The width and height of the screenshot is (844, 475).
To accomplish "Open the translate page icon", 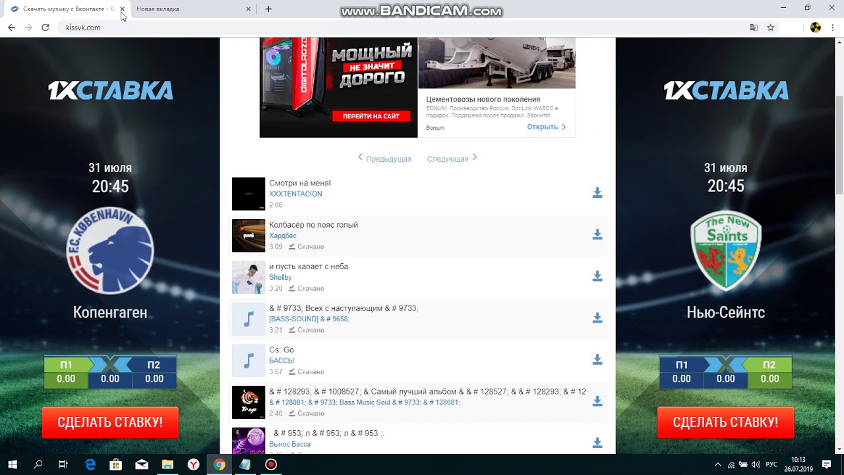I will (754, 28).
